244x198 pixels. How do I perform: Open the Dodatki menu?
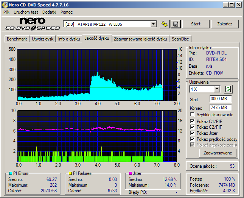click(49, 12)
